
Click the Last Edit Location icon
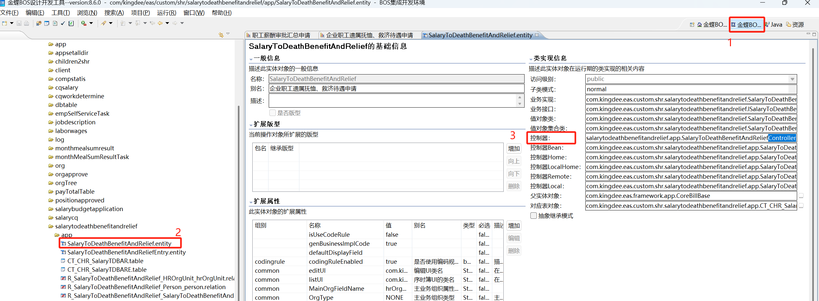[x=152, y=23]
